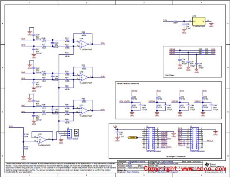Click the J6 AREF Select jumper header

coord(69,133)
